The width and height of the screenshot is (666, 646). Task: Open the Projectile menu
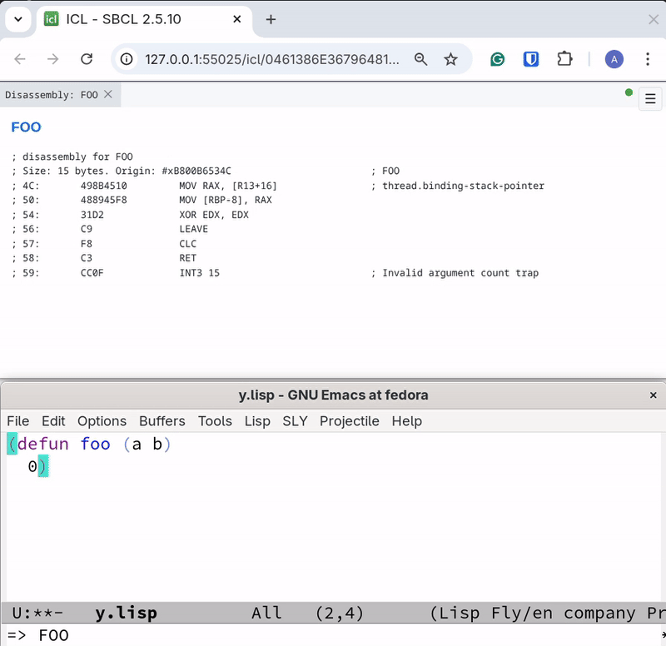coord(349,421)
